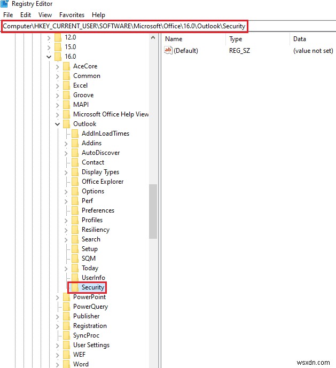Select the Setup folder icon

coord(75,249)
